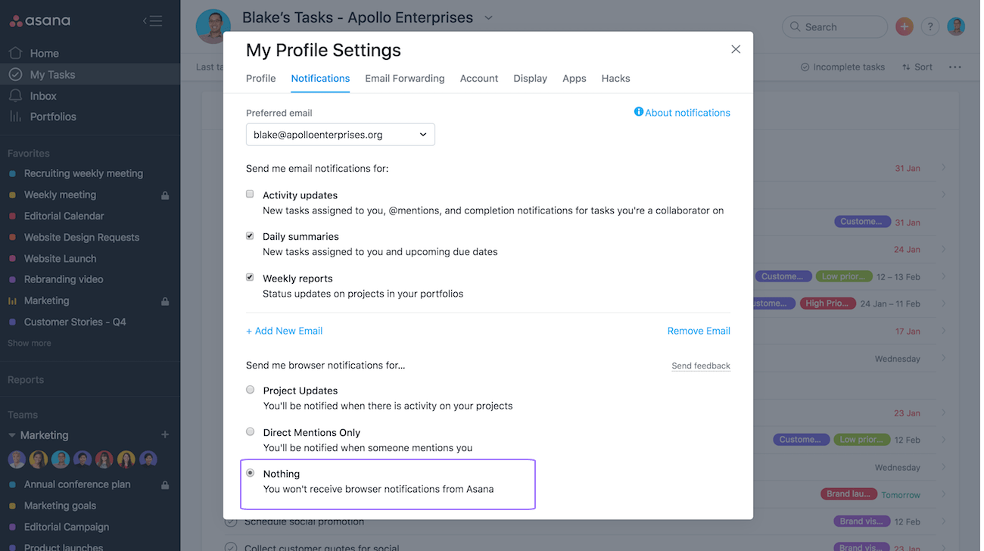This screenshot has width=984, height=551.
Task: Click the High Prio... red tag
Action: pyautogui.click(x=827, y=304)
